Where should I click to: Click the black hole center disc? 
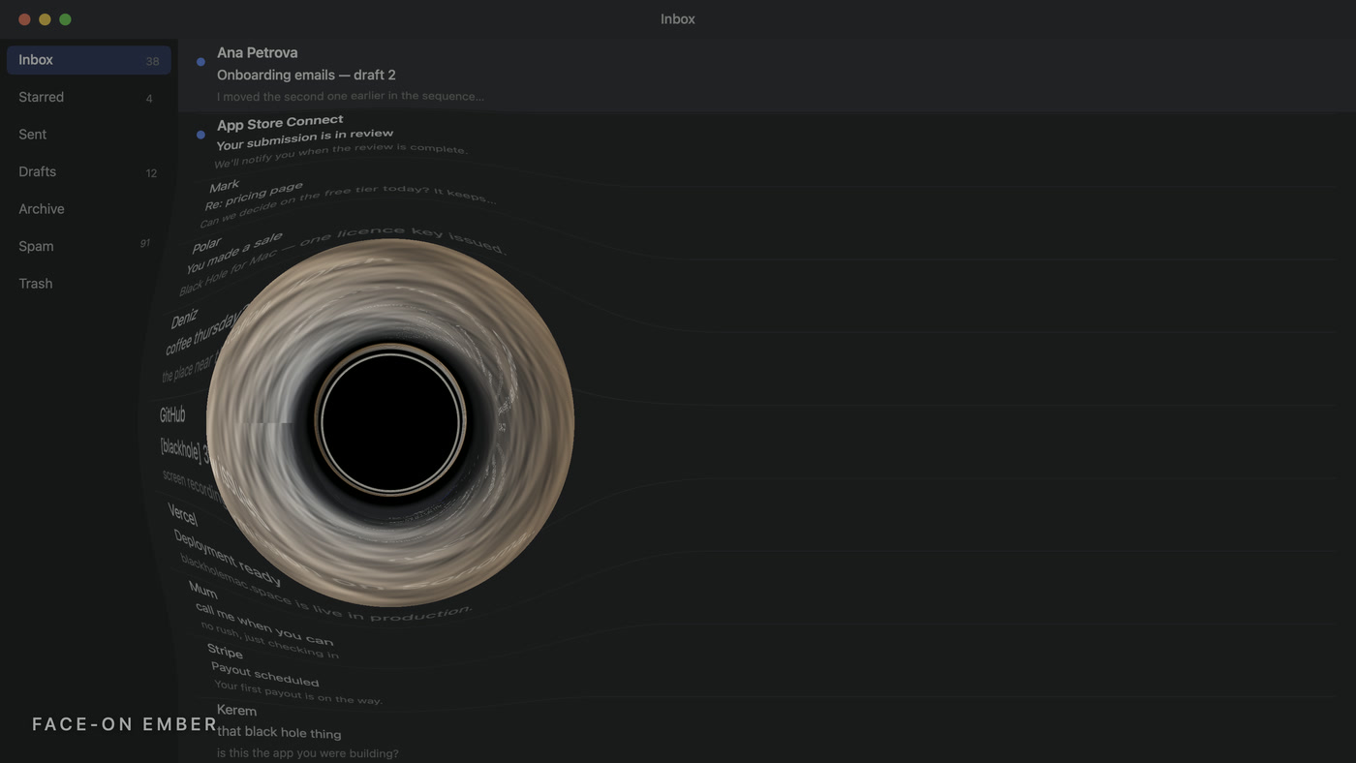[x=390, y=422]
